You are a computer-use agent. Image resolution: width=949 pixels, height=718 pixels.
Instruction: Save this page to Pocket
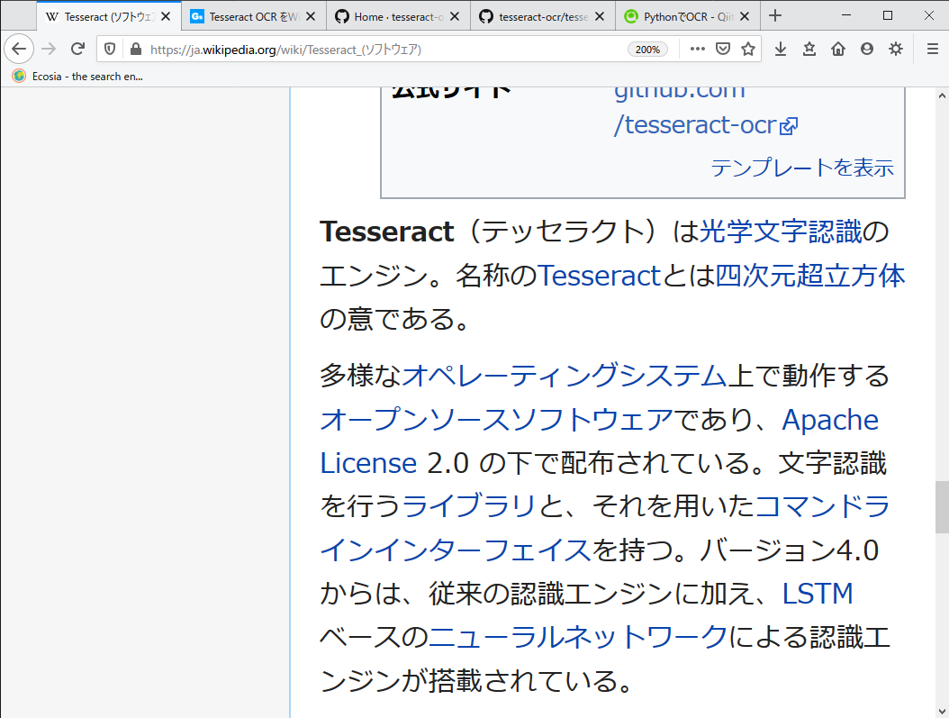click(x=724, y=49)
